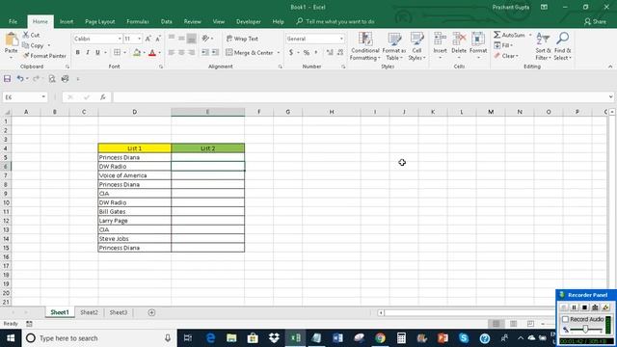This screenshot has width=617, height=347.
Task: Switch to the Developer tab
Action: pyautogui.click(x=249, y=21)
